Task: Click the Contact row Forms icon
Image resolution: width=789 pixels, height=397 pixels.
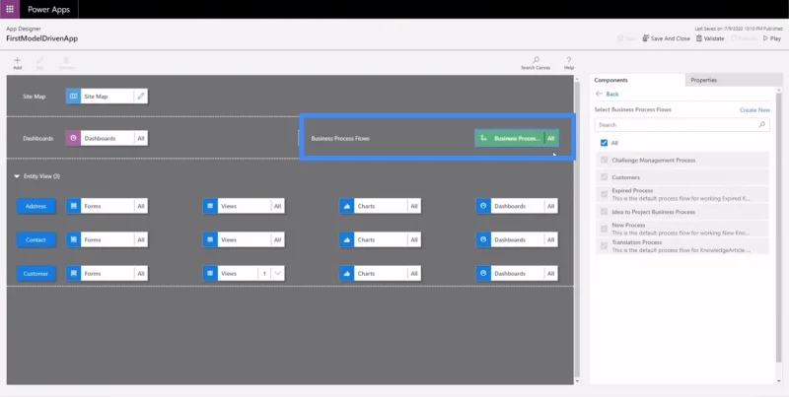Action: click(73, 239)
